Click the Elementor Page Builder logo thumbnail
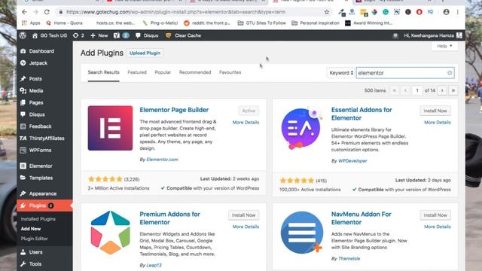This screenshot has width=482, height=271. tap(110, 128)
